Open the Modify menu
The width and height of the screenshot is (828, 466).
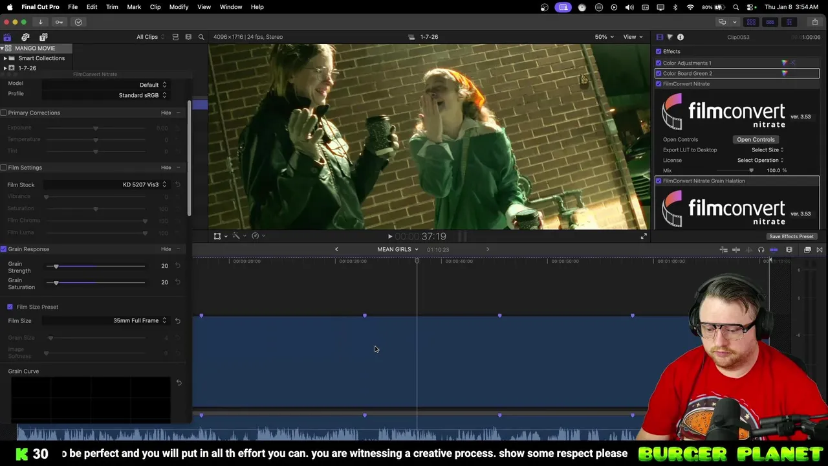(179, 7)
